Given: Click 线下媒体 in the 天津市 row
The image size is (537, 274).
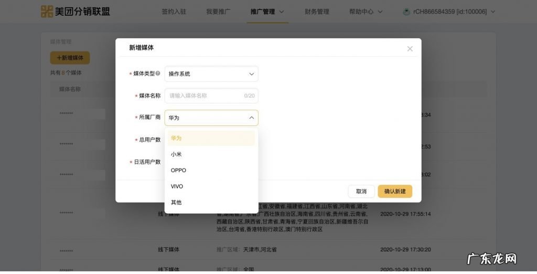Looking at the screenshot, I should tap(168, 250).
